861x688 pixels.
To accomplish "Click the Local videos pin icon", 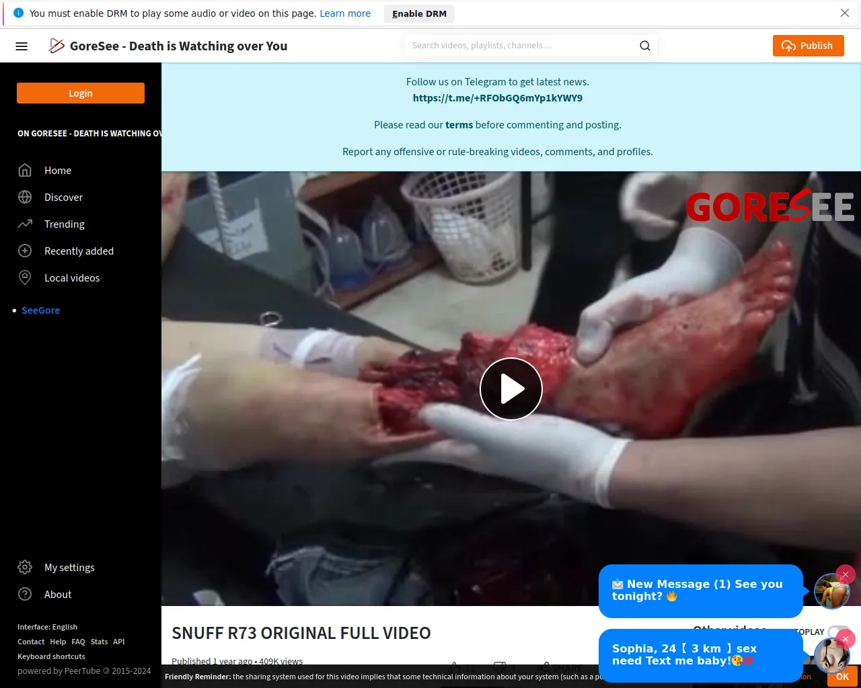I will coord(25,278).
